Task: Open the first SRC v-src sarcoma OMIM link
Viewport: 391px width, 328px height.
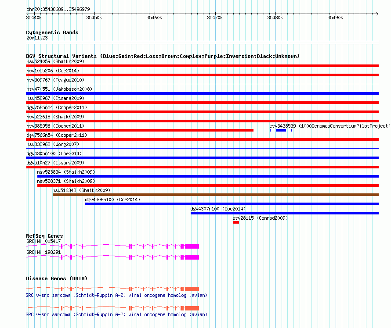Action: [116, 295]
